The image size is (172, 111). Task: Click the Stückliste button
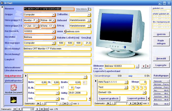[82, 9]
